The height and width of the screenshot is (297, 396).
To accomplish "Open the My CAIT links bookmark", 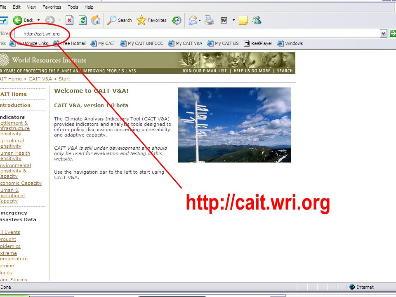I will click(x=103, y=43).
